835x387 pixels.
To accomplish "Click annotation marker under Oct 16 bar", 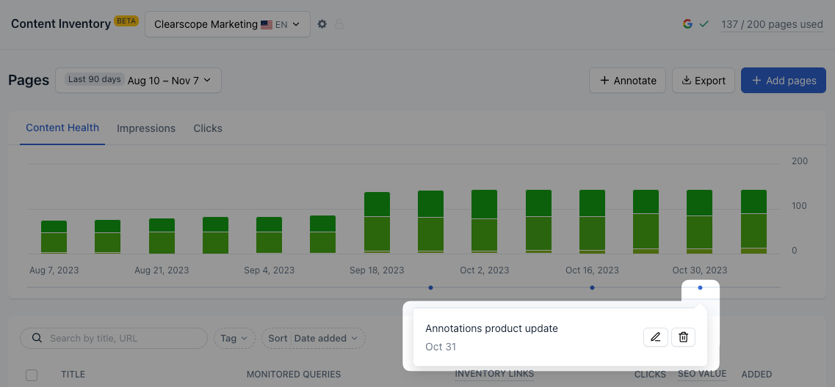I will [592, 287].
